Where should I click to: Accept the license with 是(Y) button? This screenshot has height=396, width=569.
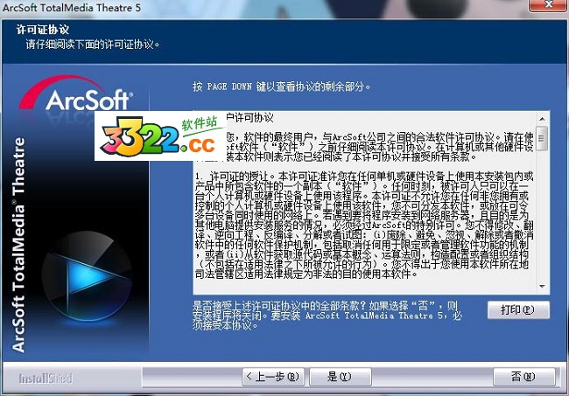click(340, 377)
